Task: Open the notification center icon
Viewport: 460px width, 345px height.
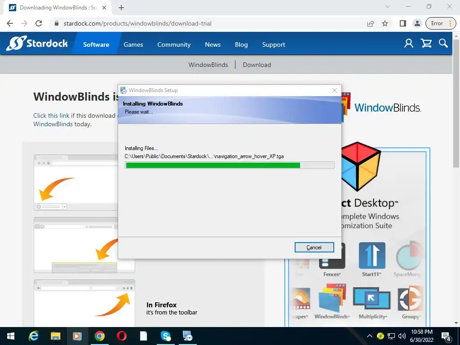Action: 446,336
